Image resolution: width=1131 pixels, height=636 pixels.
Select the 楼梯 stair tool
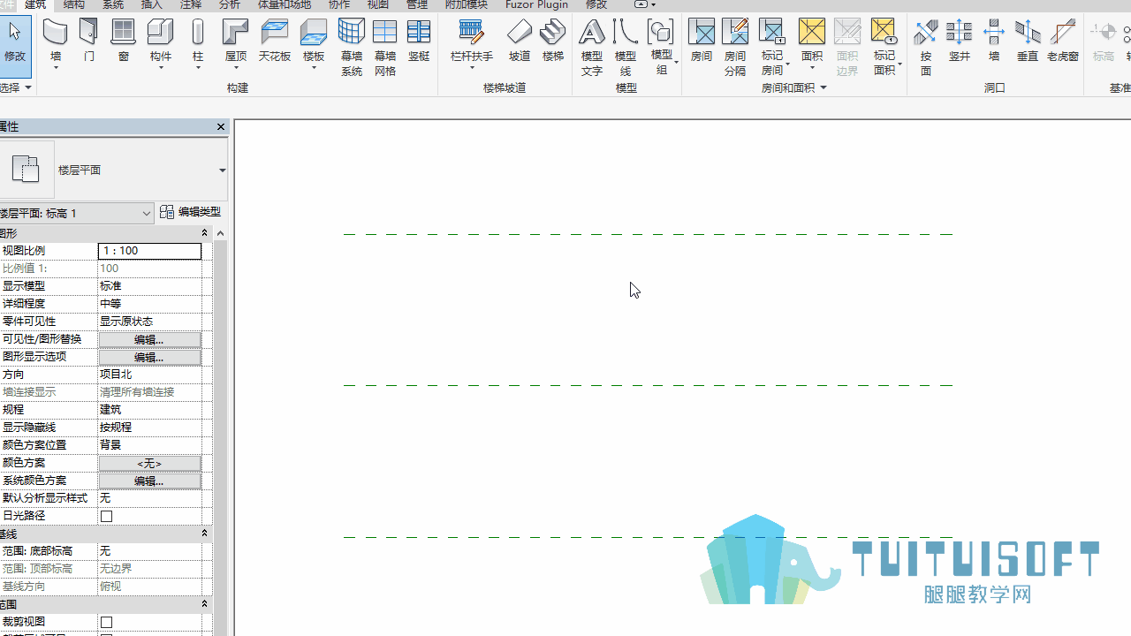pos(553,41)
